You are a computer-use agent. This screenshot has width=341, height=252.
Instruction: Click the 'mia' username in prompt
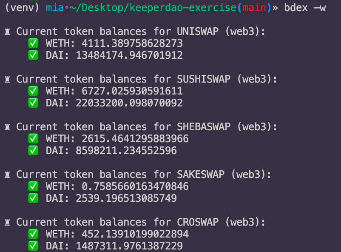55,8
